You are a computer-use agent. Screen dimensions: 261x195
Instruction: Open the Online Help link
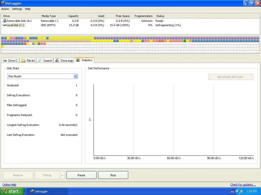point(9,185)
